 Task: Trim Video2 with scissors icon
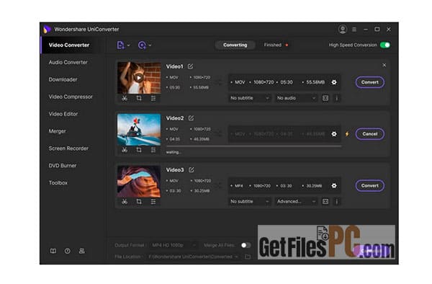point(125,150)
